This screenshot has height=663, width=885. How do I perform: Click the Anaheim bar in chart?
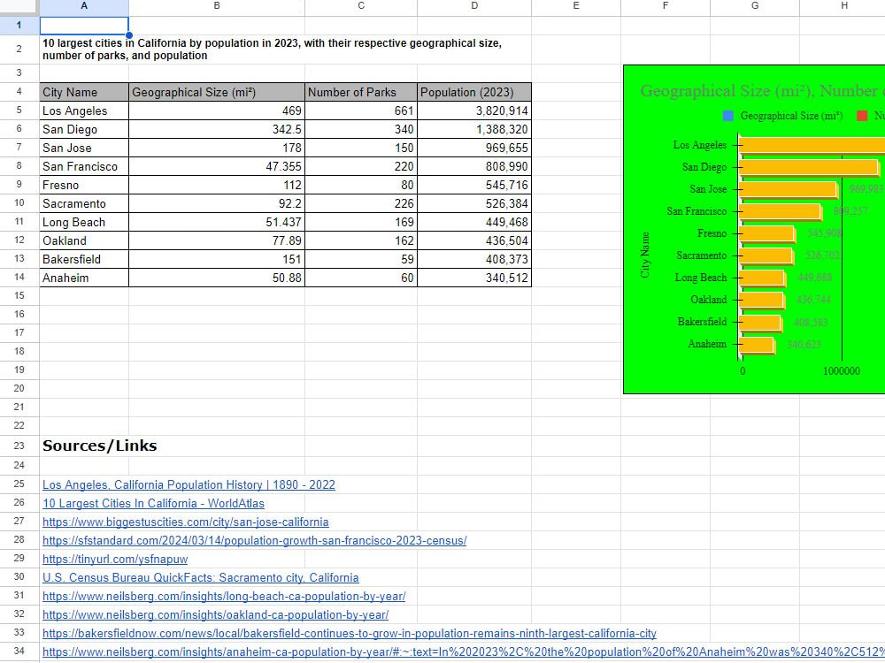coord(757,345)
